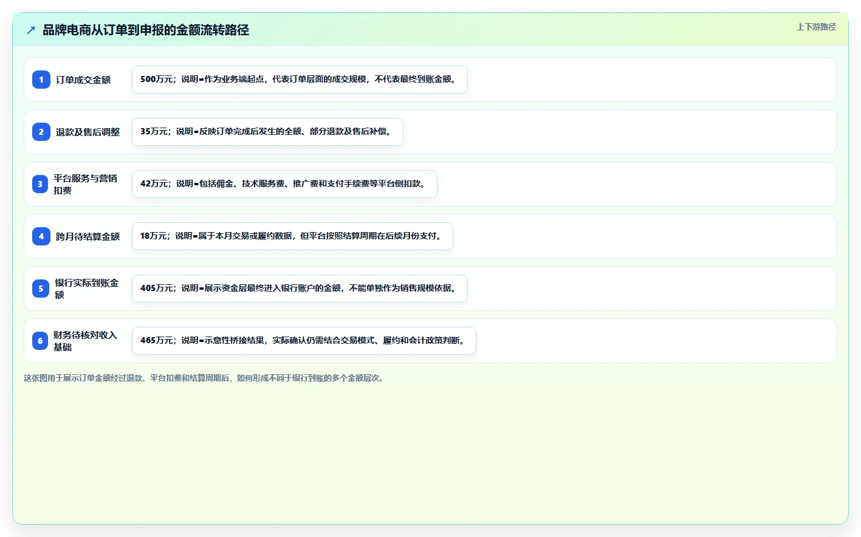Select the 平台服务与营销扣费 label
The height and width of the screenshot is (537, 861).
tap(85, 184)
